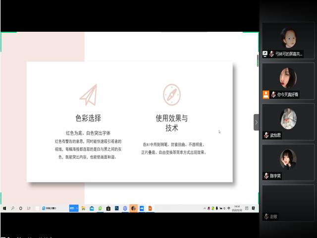Show hidden system tray icons chevron
This screenshot has height=238, width=317.
click(x=205, y=208)
